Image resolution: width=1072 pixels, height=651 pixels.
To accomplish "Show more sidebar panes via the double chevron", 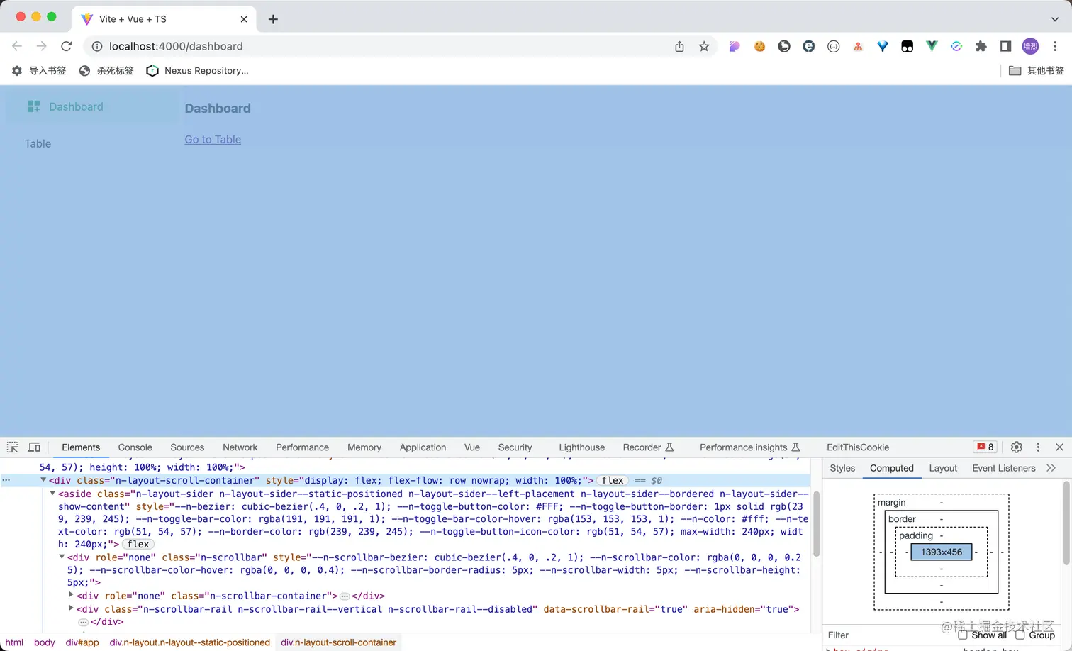I will [1051, 468].
